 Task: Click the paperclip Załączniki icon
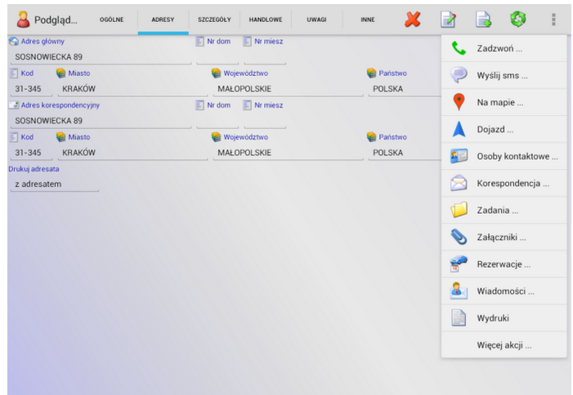[x=459, y=237]
